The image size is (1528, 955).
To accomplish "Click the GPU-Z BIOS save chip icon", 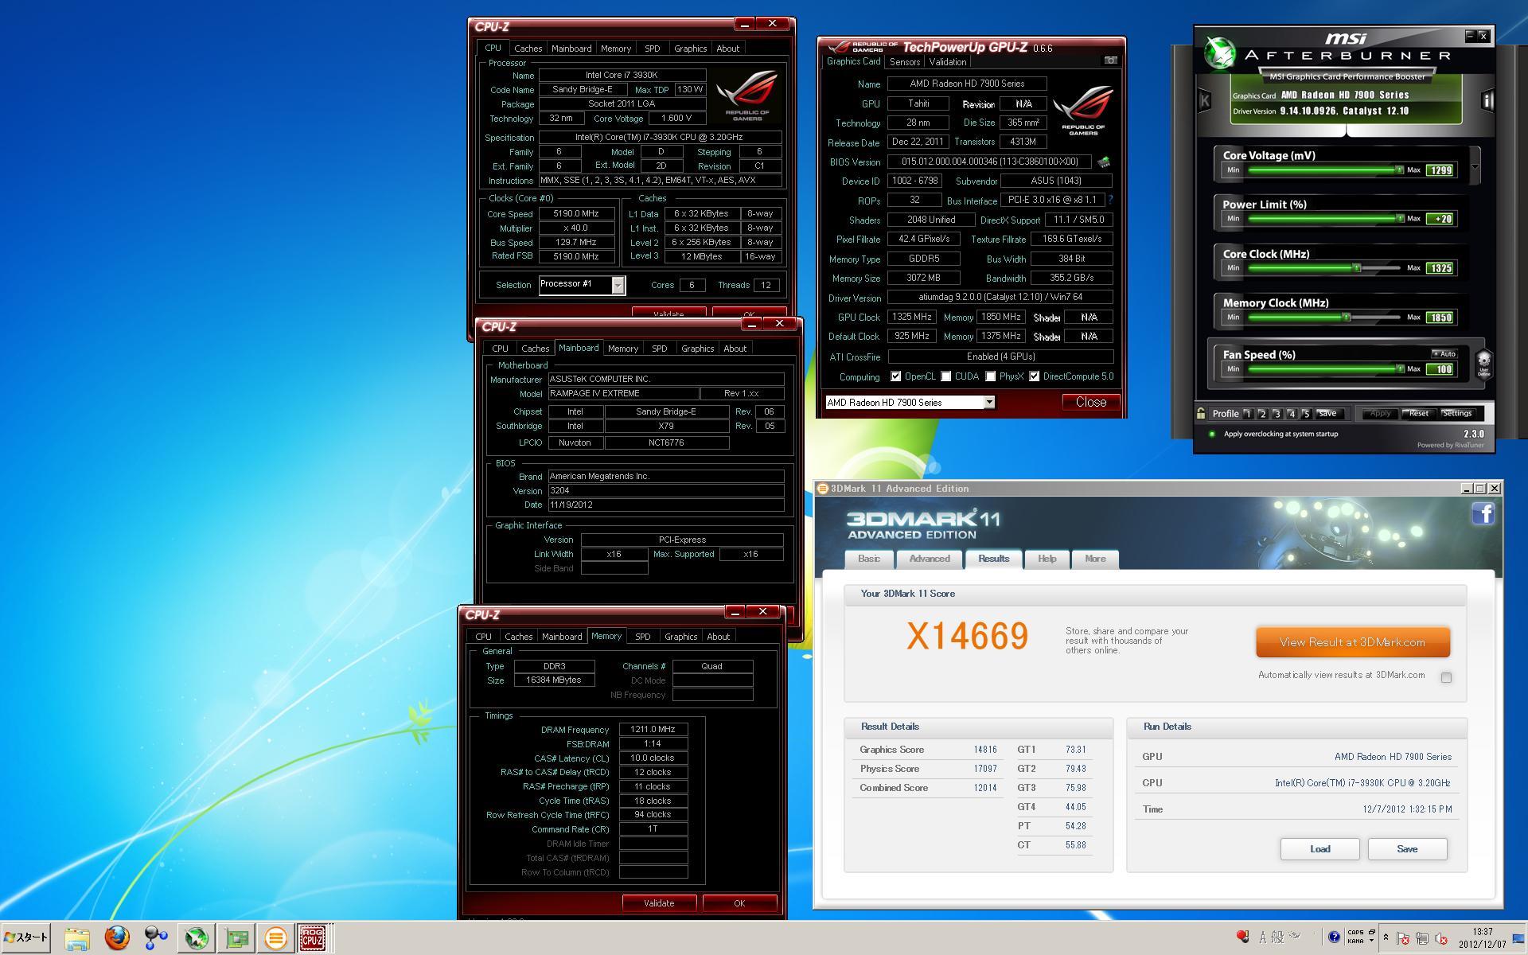I will coord(1104,162).
